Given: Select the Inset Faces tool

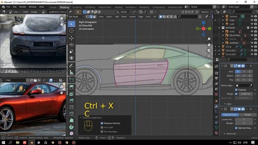Looking at the screenshot, I should click(x=71, y=94).
